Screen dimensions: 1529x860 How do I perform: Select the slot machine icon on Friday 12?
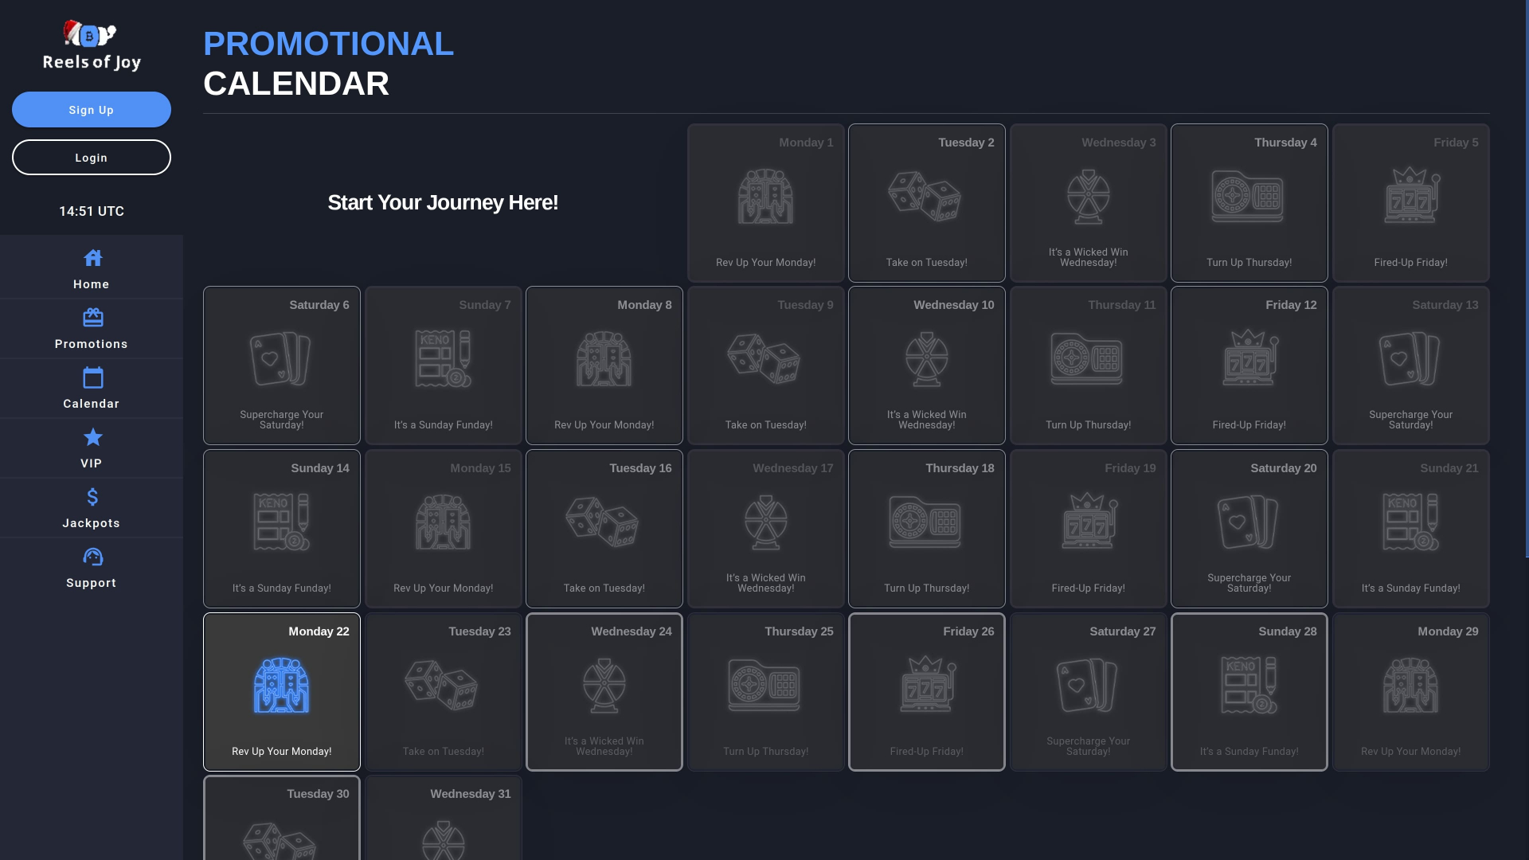[1247, 359]
